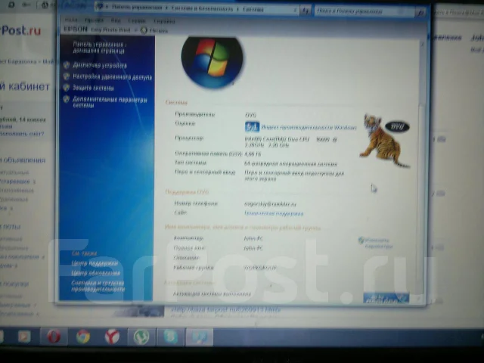Go to Панель управления домашняя страница
This screenshot has width=484, height=363.
click(x=99, y=48)
